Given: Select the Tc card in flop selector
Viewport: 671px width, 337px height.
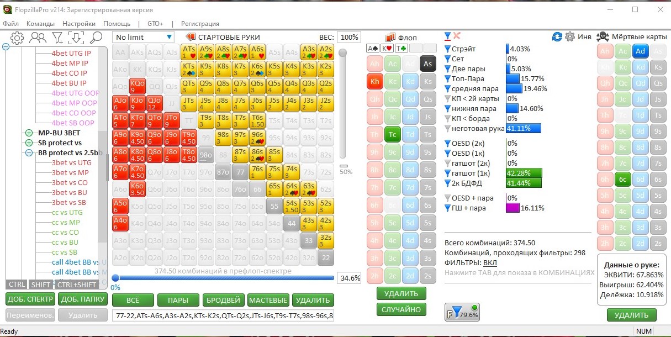Looking at the screenshot, I should (x=393, y=135).
